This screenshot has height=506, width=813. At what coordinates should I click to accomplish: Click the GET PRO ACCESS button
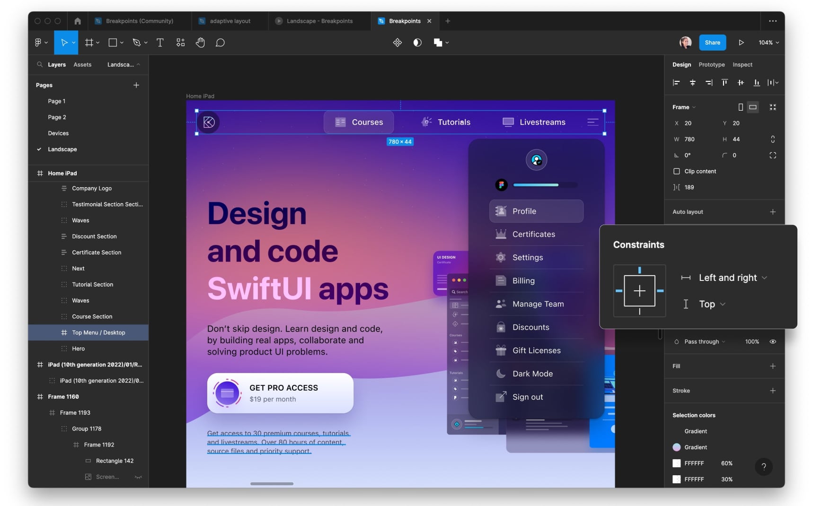(x=280, y=393)
